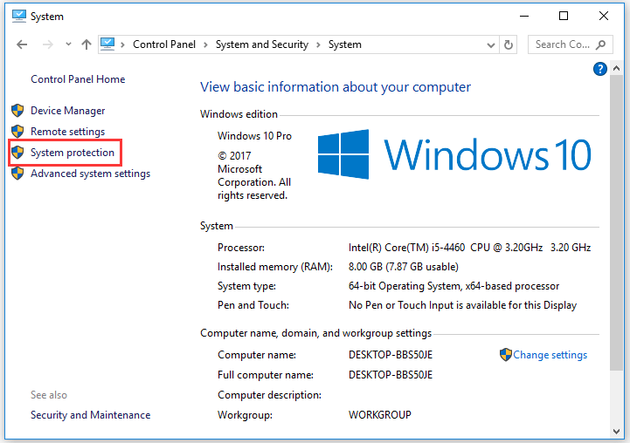Refresh the System page
Viewport: 630px width, 443px height.
coord(509,44)
